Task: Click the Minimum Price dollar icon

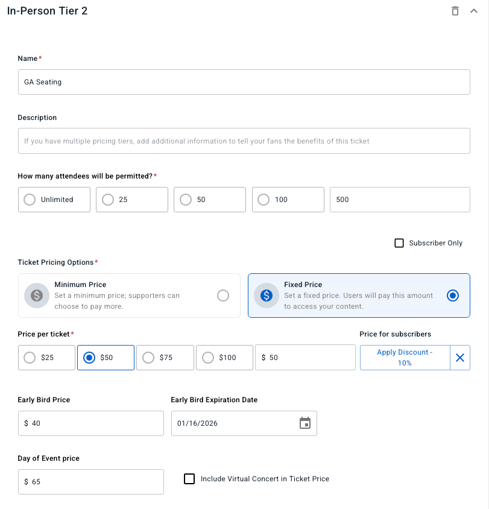Action: tap(36, 296)
